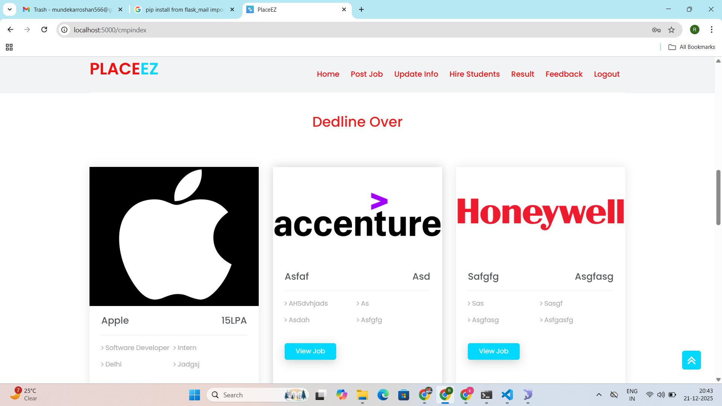
Task: Click View Job under Accenture card
Action: pyautogui.click(x=310, y=351)
